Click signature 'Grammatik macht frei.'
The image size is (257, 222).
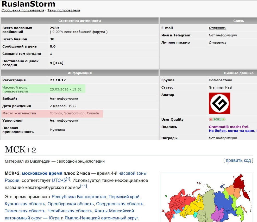pyautogui.click(x=229, y=127)
